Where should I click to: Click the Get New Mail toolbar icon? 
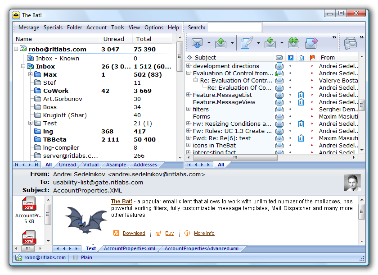coord(197,43)
